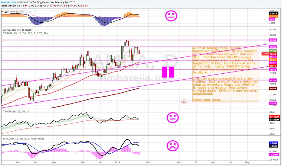This screenshot has height=166, width=282.
Task: Click the C:56.48 close value in header
Action: (83, 5)
